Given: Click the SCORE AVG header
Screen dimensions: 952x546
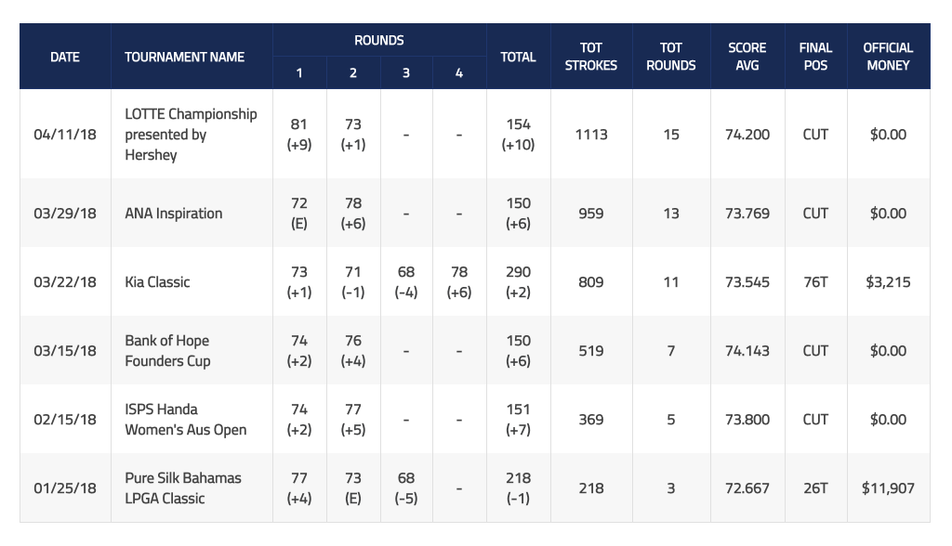Looking at the screenshot, I should 747,57.
